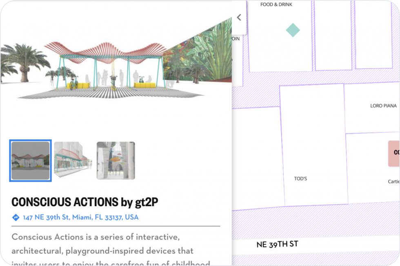Open the third installation photo thumbnail
400x266 pixels.
click(116, 160)
